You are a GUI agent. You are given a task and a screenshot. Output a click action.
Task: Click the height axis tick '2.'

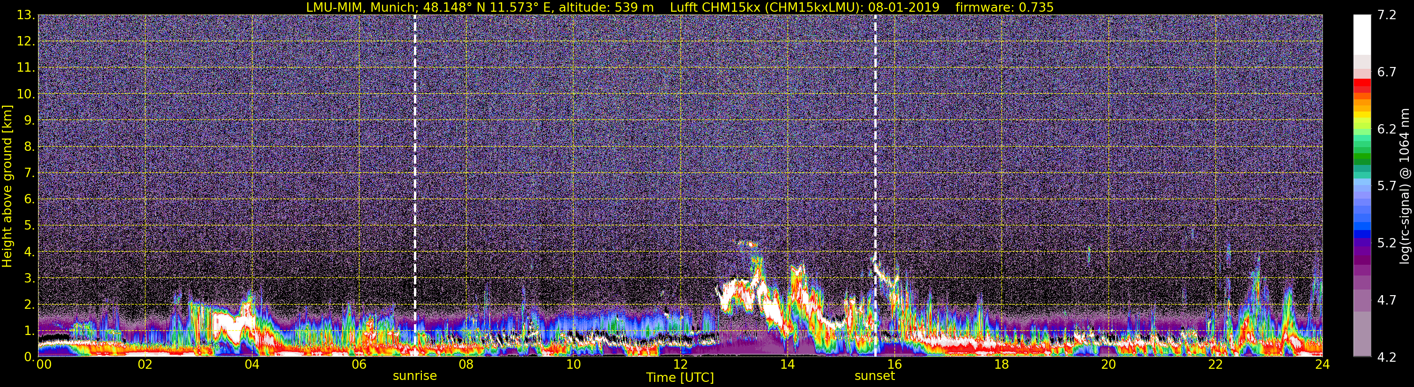pyautogui.click(x=30, y=305)
